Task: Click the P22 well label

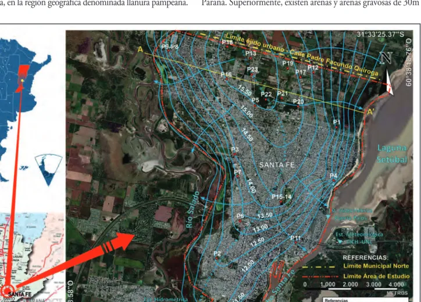Action: click(x=266, y=95)
